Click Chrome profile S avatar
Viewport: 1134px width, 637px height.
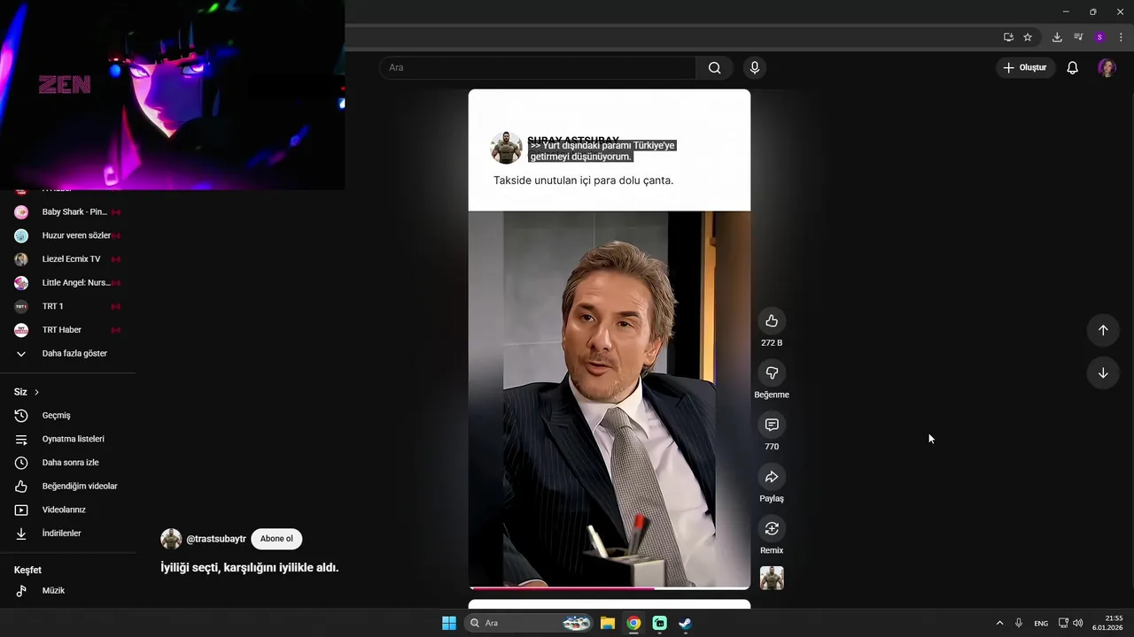(x=1099, y=37)
